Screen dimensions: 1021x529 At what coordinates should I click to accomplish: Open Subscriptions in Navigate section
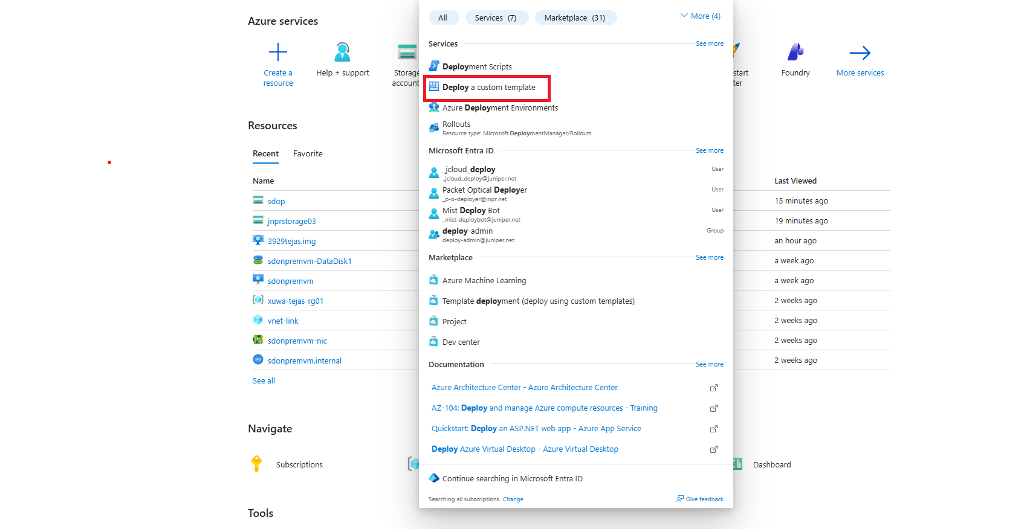(299, 465)
